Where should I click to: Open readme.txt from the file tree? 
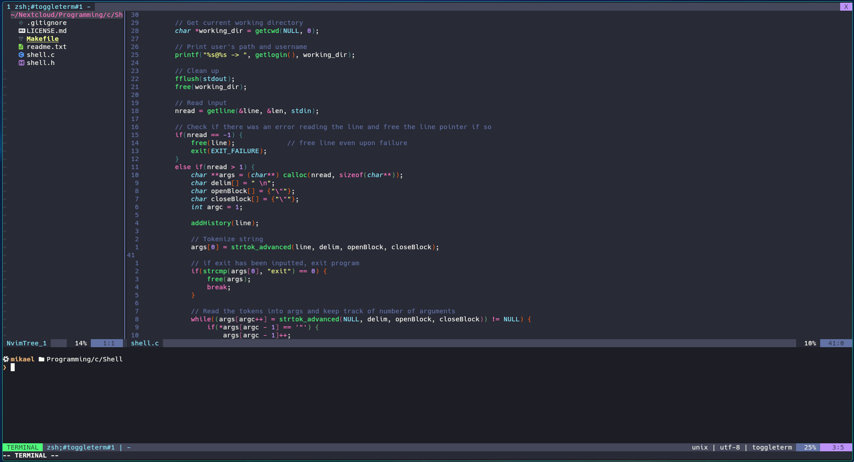46,47
